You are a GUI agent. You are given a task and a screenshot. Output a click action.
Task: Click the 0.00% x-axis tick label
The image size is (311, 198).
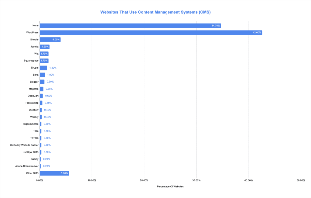[x=40, y=181]
